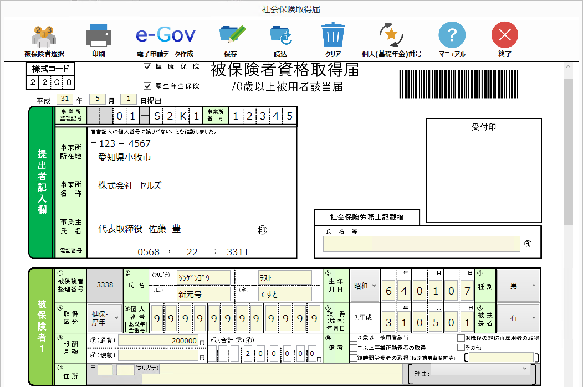Open the 取得区分 健保・厚年 dropdown
The width and height of the screenshot is (583, 387).
pyautogui.click(x=105, y=318)
